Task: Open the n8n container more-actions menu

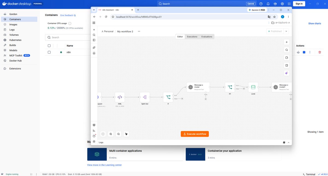Action: (x=310, y=52)
